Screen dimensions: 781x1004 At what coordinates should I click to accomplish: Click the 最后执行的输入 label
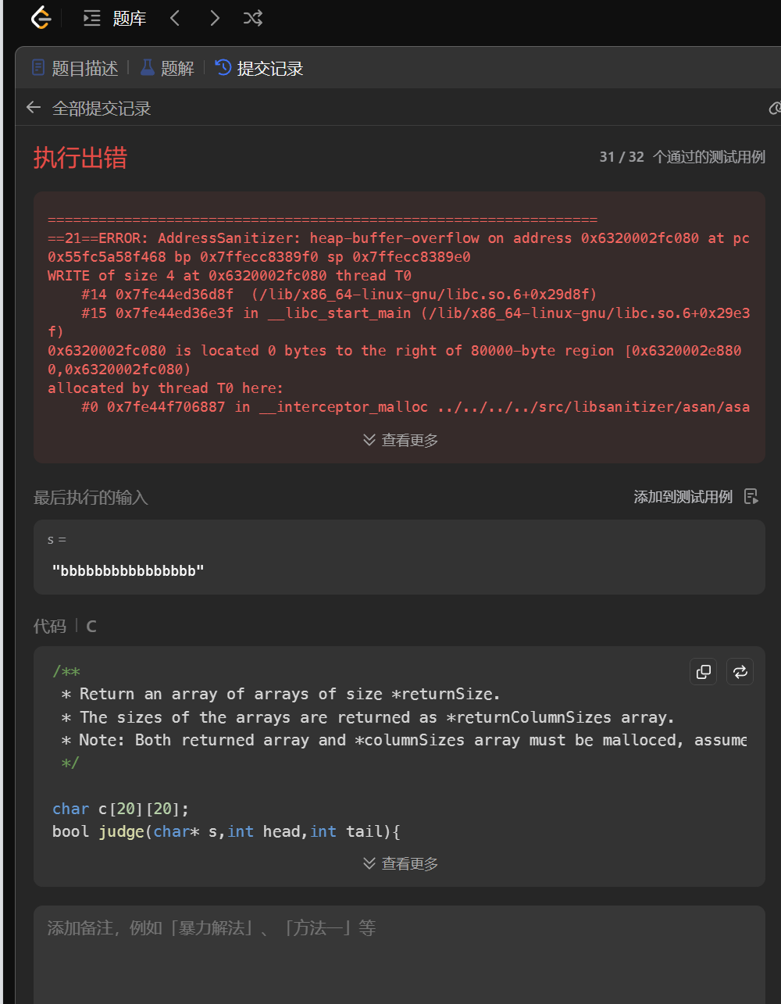tap(91, 498)
